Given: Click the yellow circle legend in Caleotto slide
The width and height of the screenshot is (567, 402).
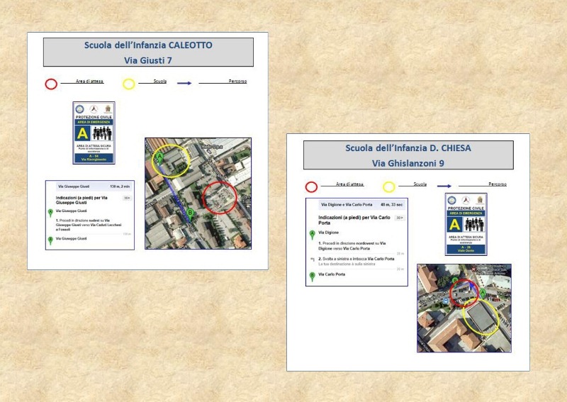Looking at the screenshot, I should (x=128, y=84).
